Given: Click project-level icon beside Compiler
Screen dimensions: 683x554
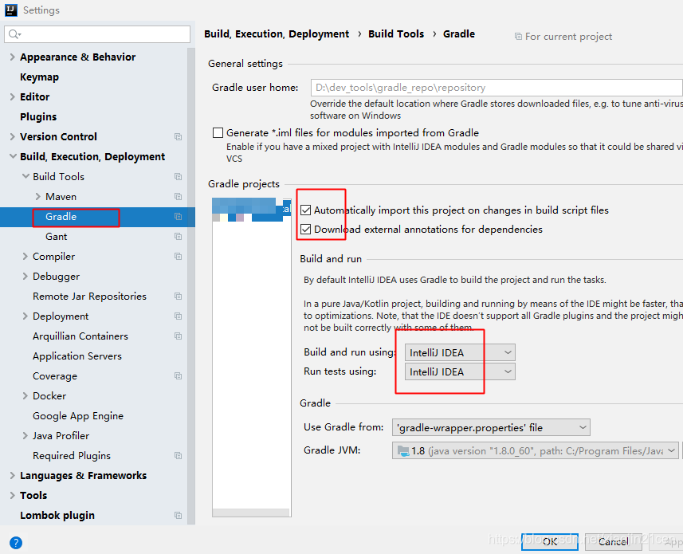Looking at the screenshot, I should pyautogui.click(x=179, y=256).
